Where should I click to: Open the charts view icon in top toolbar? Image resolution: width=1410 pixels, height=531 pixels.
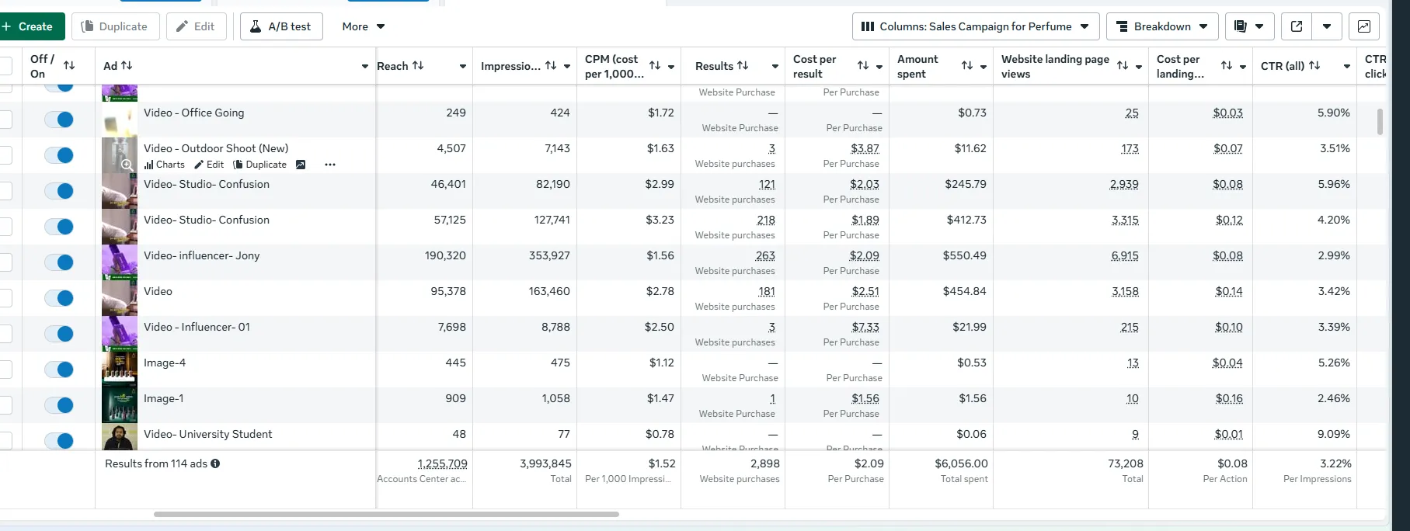coord(1363,26)
